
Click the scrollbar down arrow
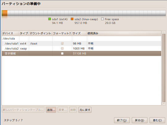coord(164,103)
